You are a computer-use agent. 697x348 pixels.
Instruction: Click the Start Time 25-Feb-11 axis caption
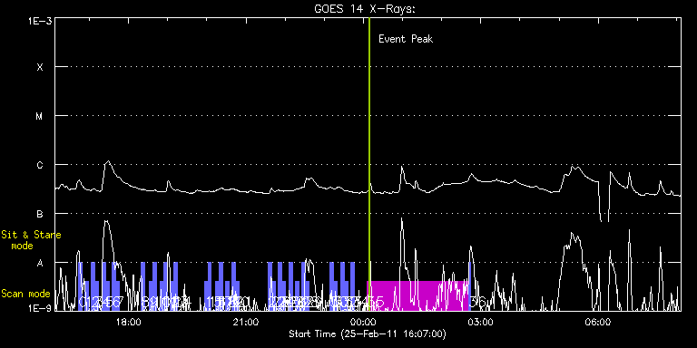coord(368,333)
